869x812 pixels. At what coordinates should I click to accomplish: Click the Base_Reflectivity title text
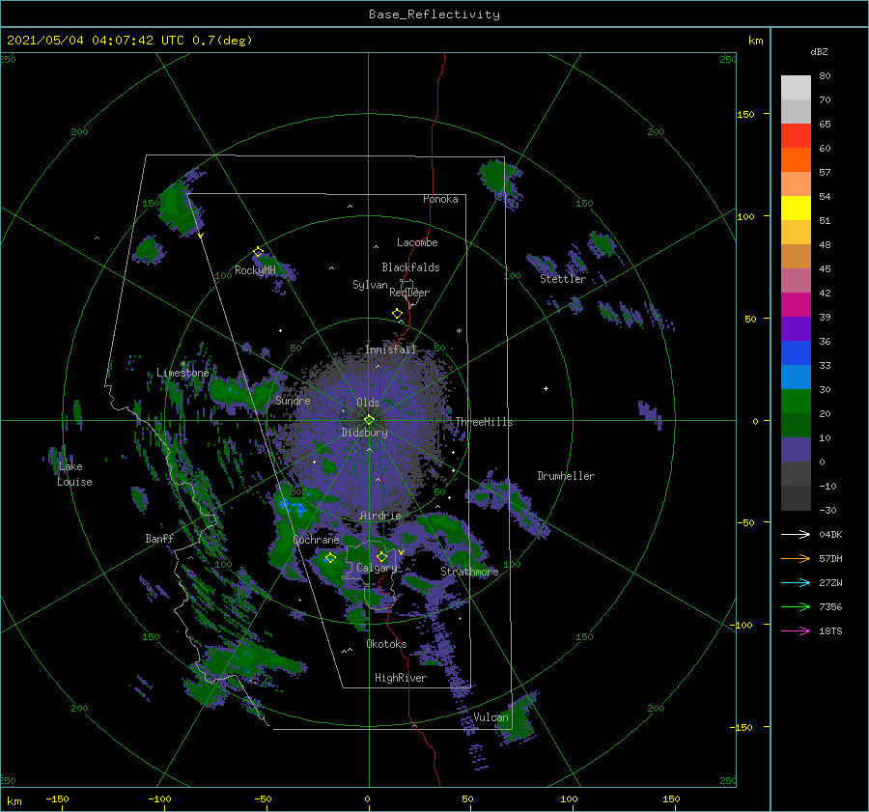click(434, 14)
